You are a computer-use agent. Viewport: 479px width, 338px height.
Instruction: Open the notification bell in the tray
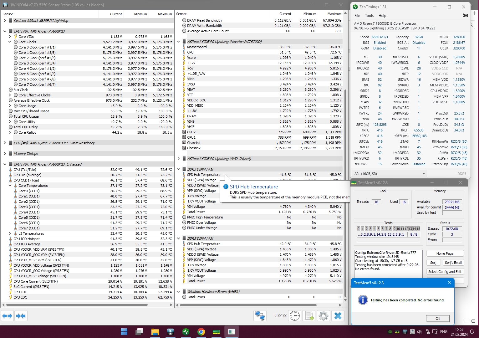click(x=472, y=332)
